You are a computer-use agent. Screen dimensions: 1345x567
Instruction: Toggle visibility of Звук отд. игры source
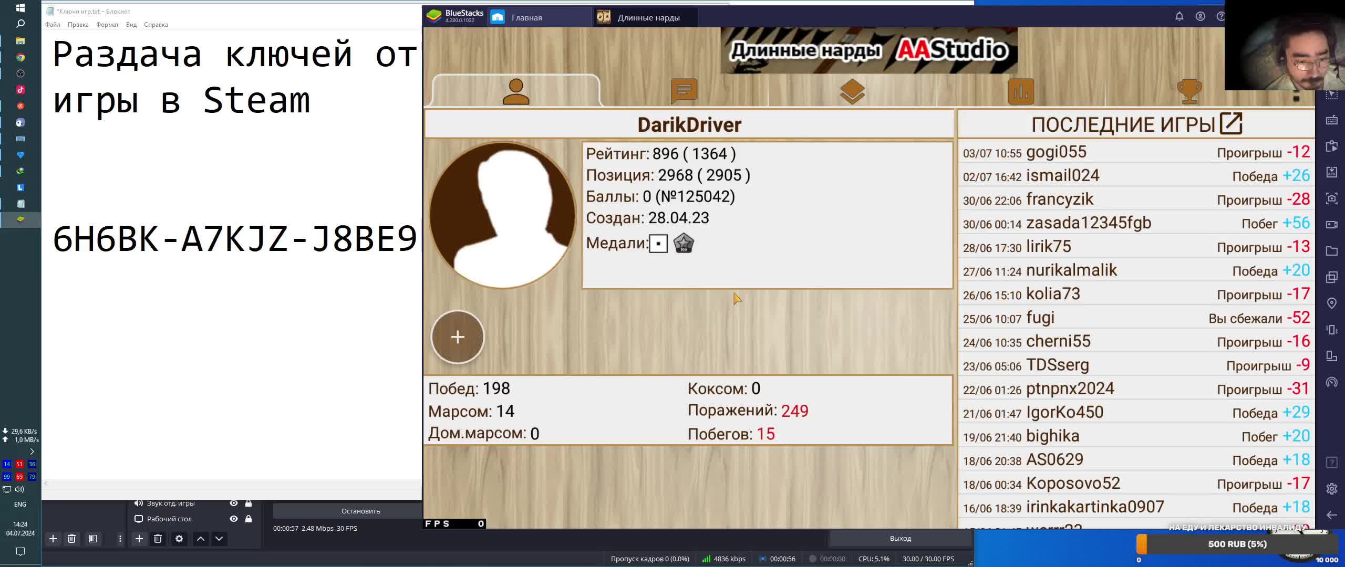pyautogui.click(x=234, y=503)
